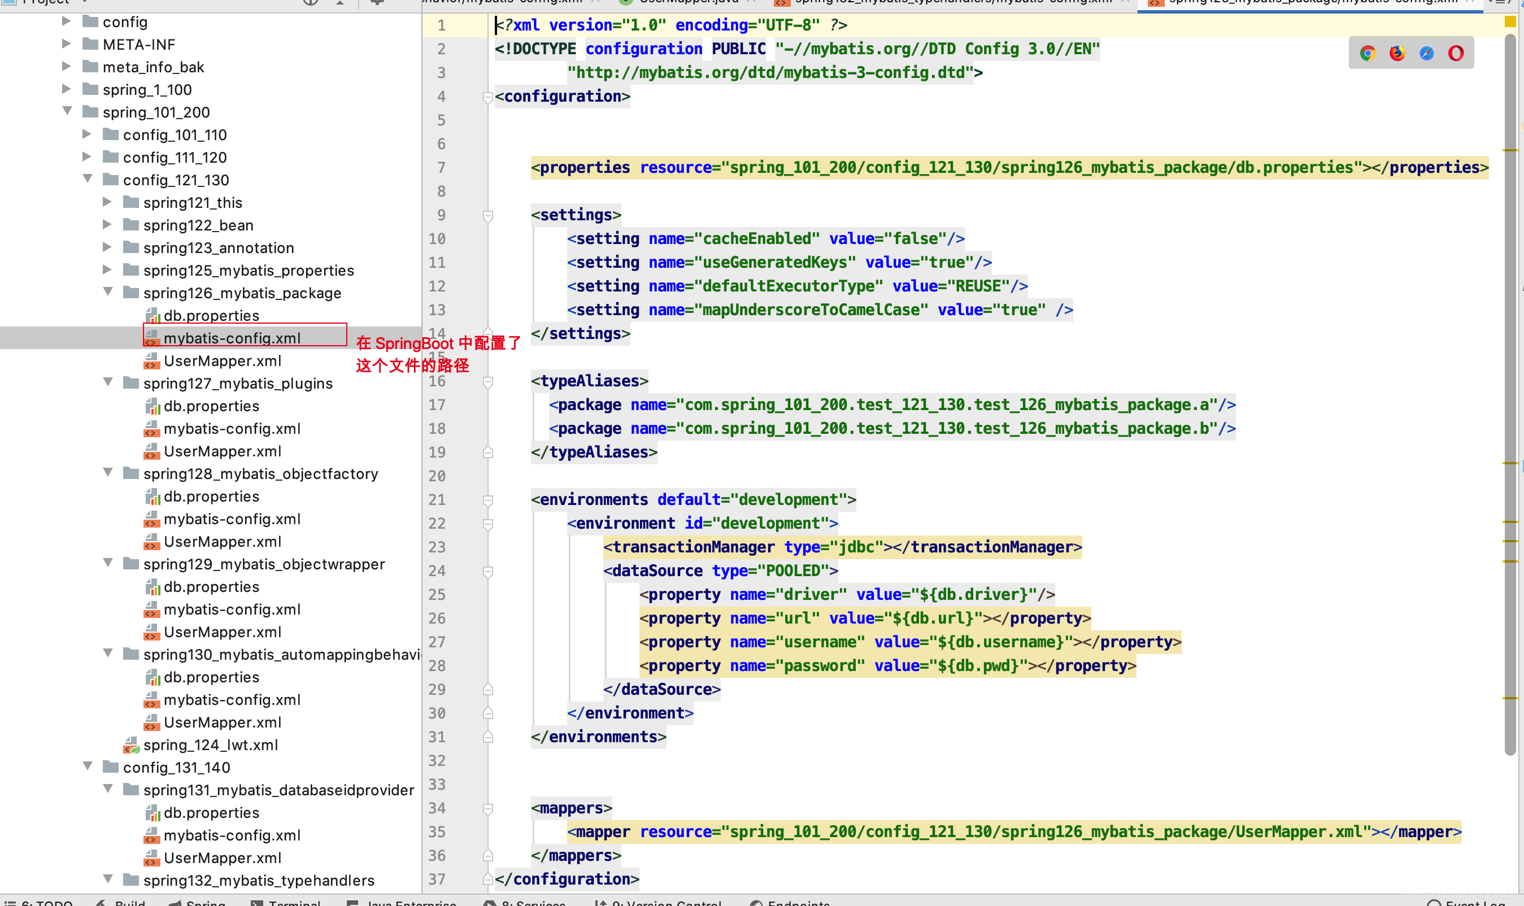
Task: Open UserMapper.xml under spring128_mybatis_objectfactory
Action: (222, 542)
